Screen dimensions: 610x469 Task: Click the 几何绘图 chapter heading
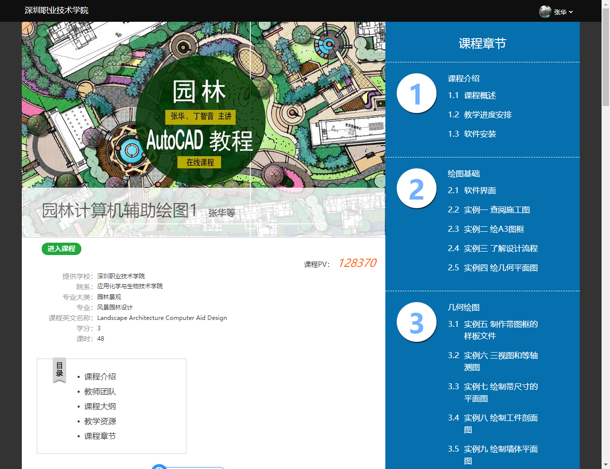click(x=464, y=308)
